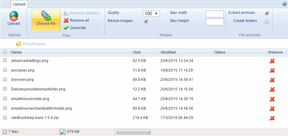Click Remove all button
This screenshot has width=288, height=136.
76,20
